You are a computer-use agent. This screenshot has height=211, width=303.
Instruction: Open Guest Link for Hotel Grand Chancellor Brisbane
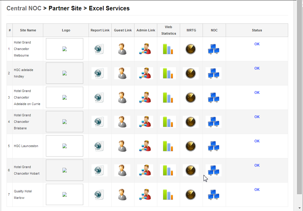(x=122, y=122)
